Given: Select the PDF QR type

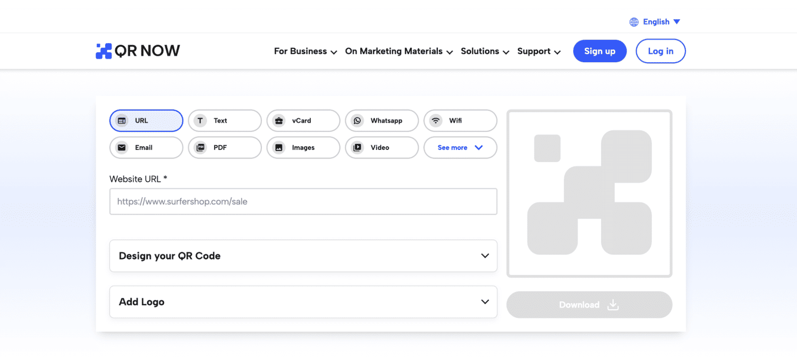Looking at the screenshot, I should coord(225,148).
